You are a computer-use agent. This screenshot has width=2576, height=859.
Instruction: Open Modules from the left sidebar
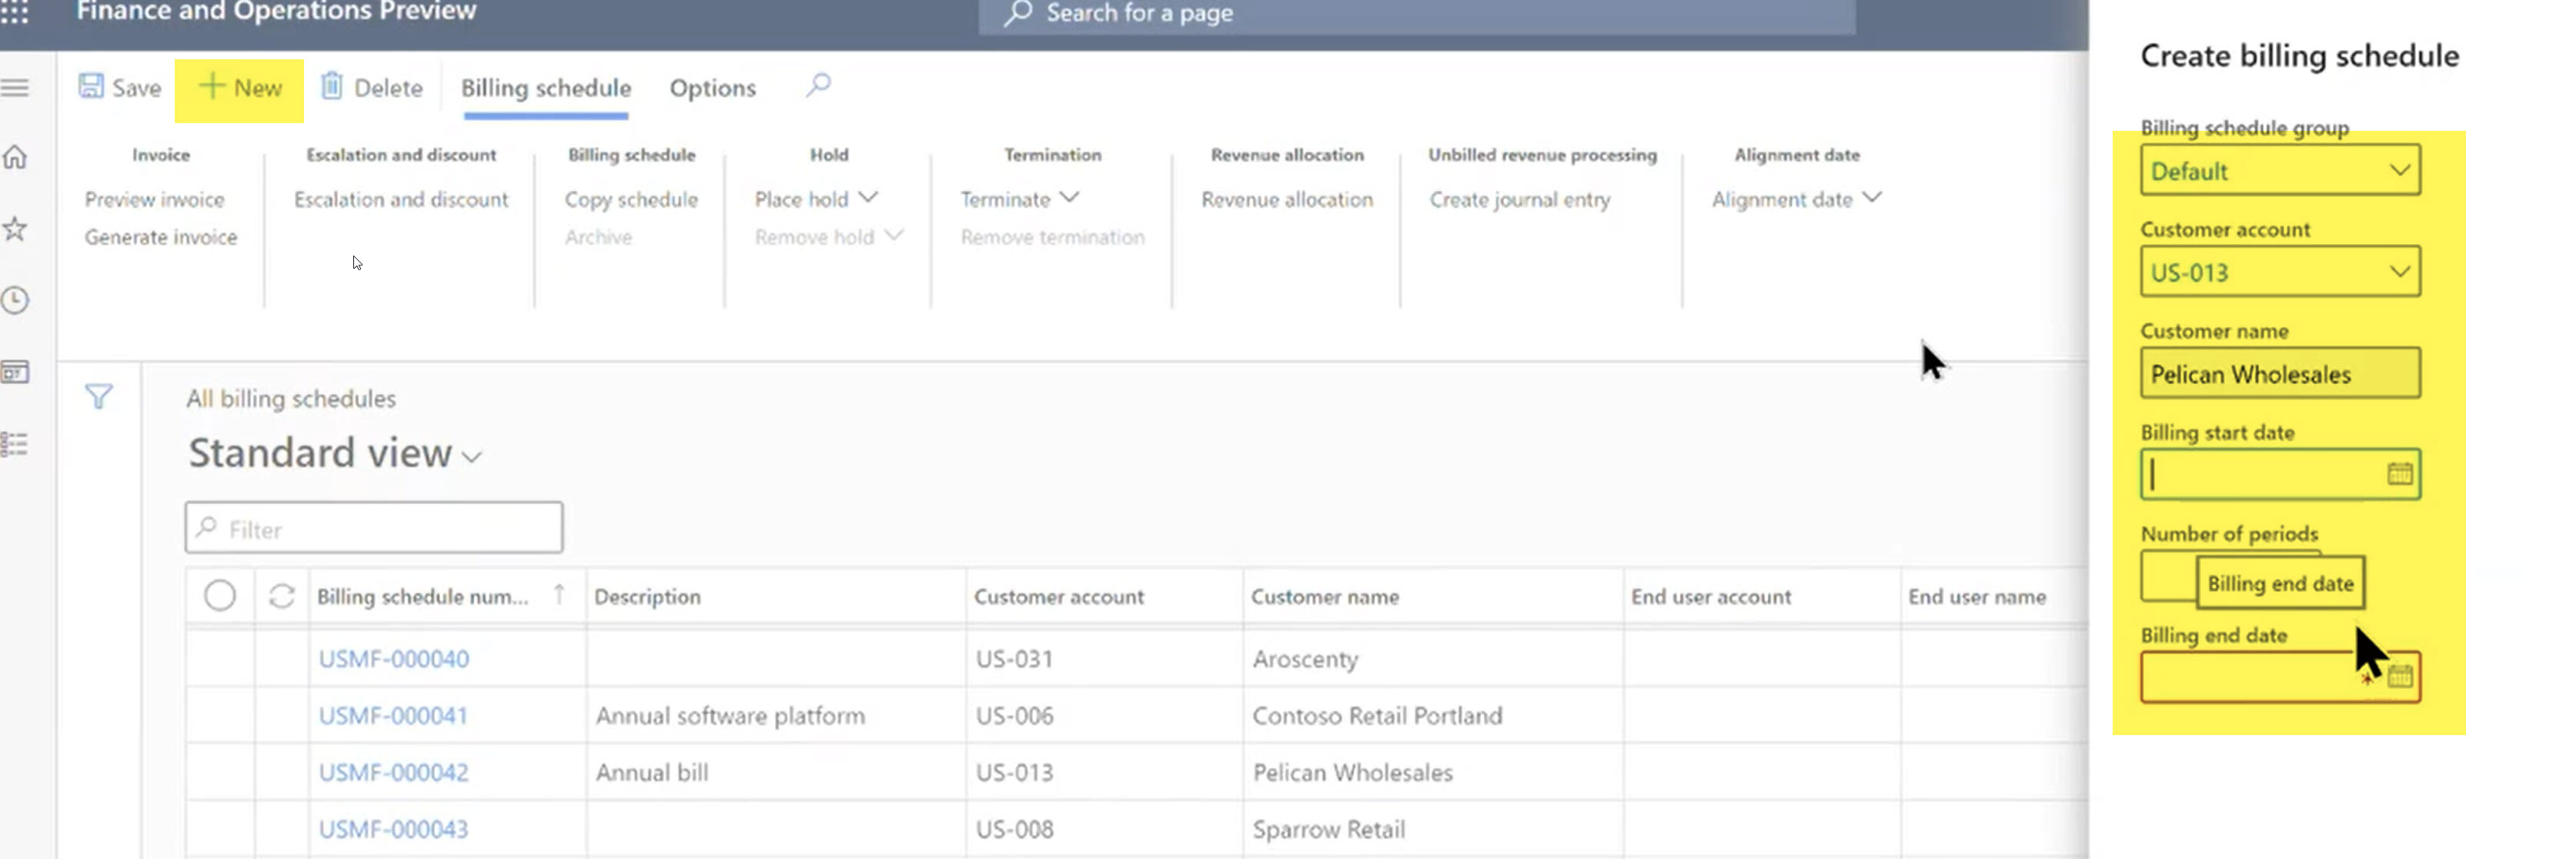(x=15, y=443)
